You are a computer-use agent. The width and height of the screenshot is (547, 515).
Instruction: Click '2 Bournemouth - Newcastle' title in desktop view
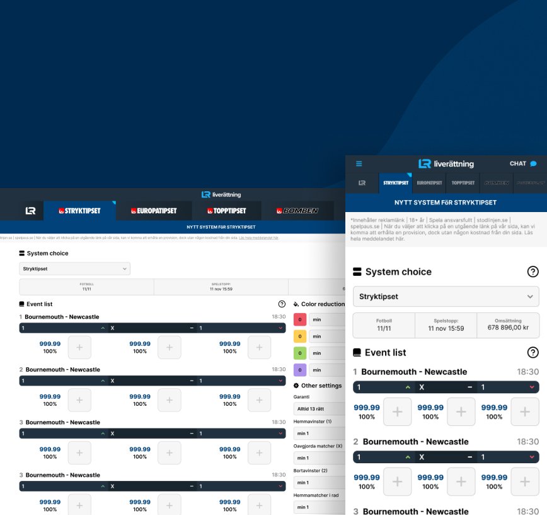[x=60, y=370]
